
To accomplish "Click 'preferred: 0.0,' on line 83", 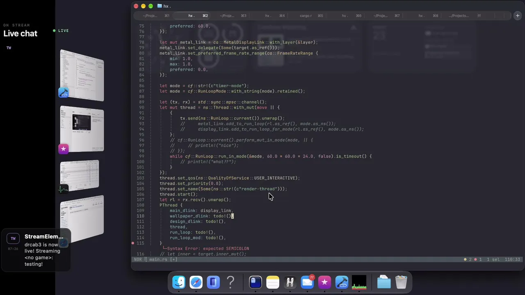I will [189, 69].
